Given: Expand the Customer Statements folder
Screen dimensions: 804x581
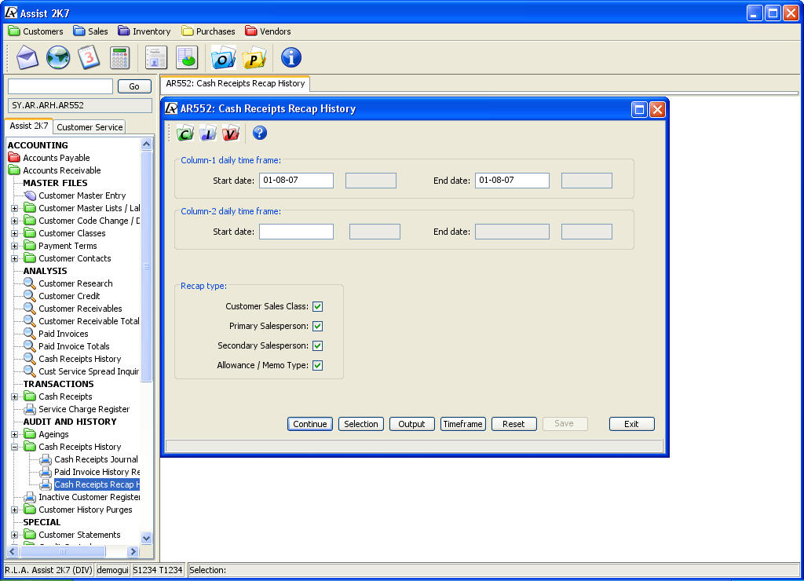Looking at the screenshot, I should coord(14,535).
